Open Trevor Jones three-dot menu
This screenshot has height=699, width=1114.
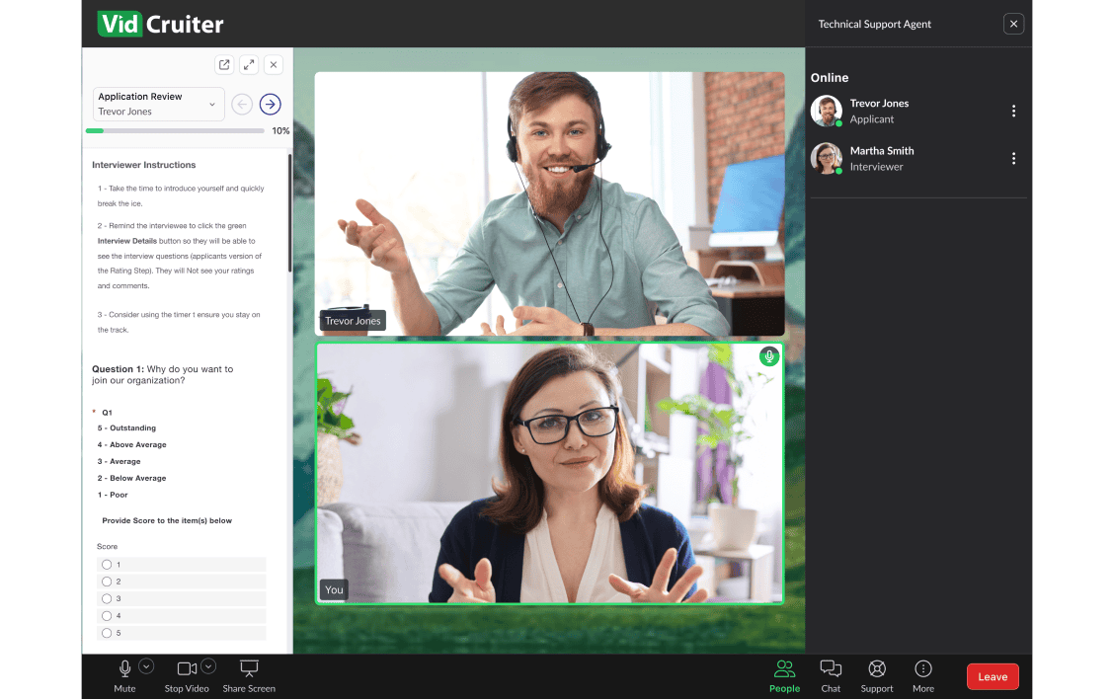[x=1013, y=112]
